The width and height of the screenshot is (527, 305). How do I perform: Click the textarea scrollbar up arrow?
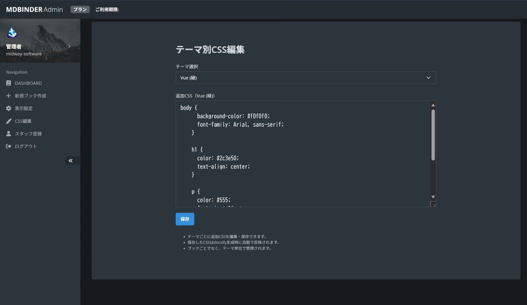[433, 105]
